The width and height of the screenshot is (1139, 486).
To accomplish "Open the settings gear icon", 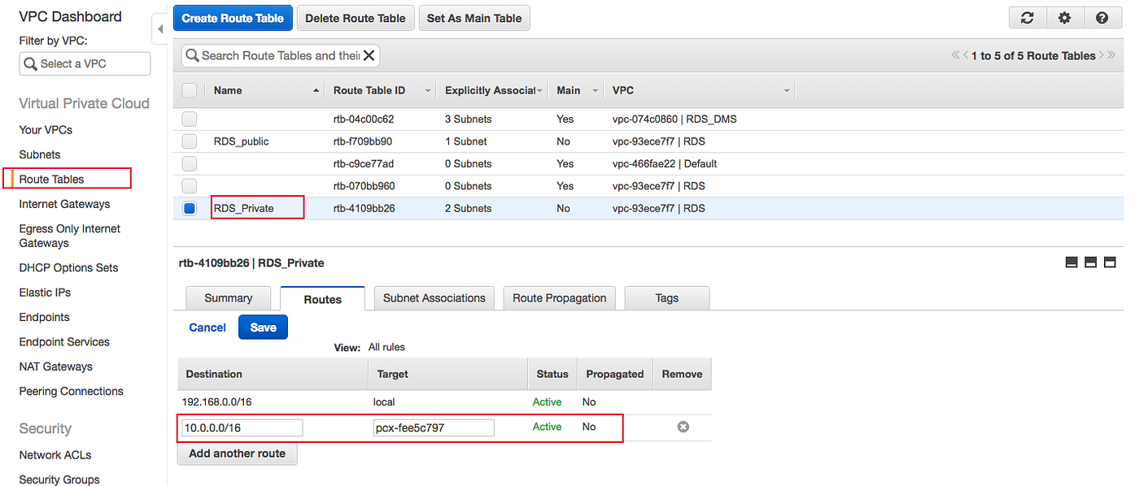I will (1065, 17).
